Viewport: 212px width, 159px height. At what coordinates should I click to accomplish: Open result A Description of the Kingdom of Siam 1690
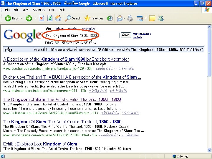66,59
